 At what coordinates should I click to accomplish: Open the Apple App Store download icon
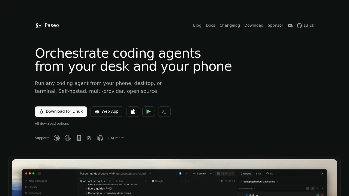pyautogui.click(x=133, y=112)
